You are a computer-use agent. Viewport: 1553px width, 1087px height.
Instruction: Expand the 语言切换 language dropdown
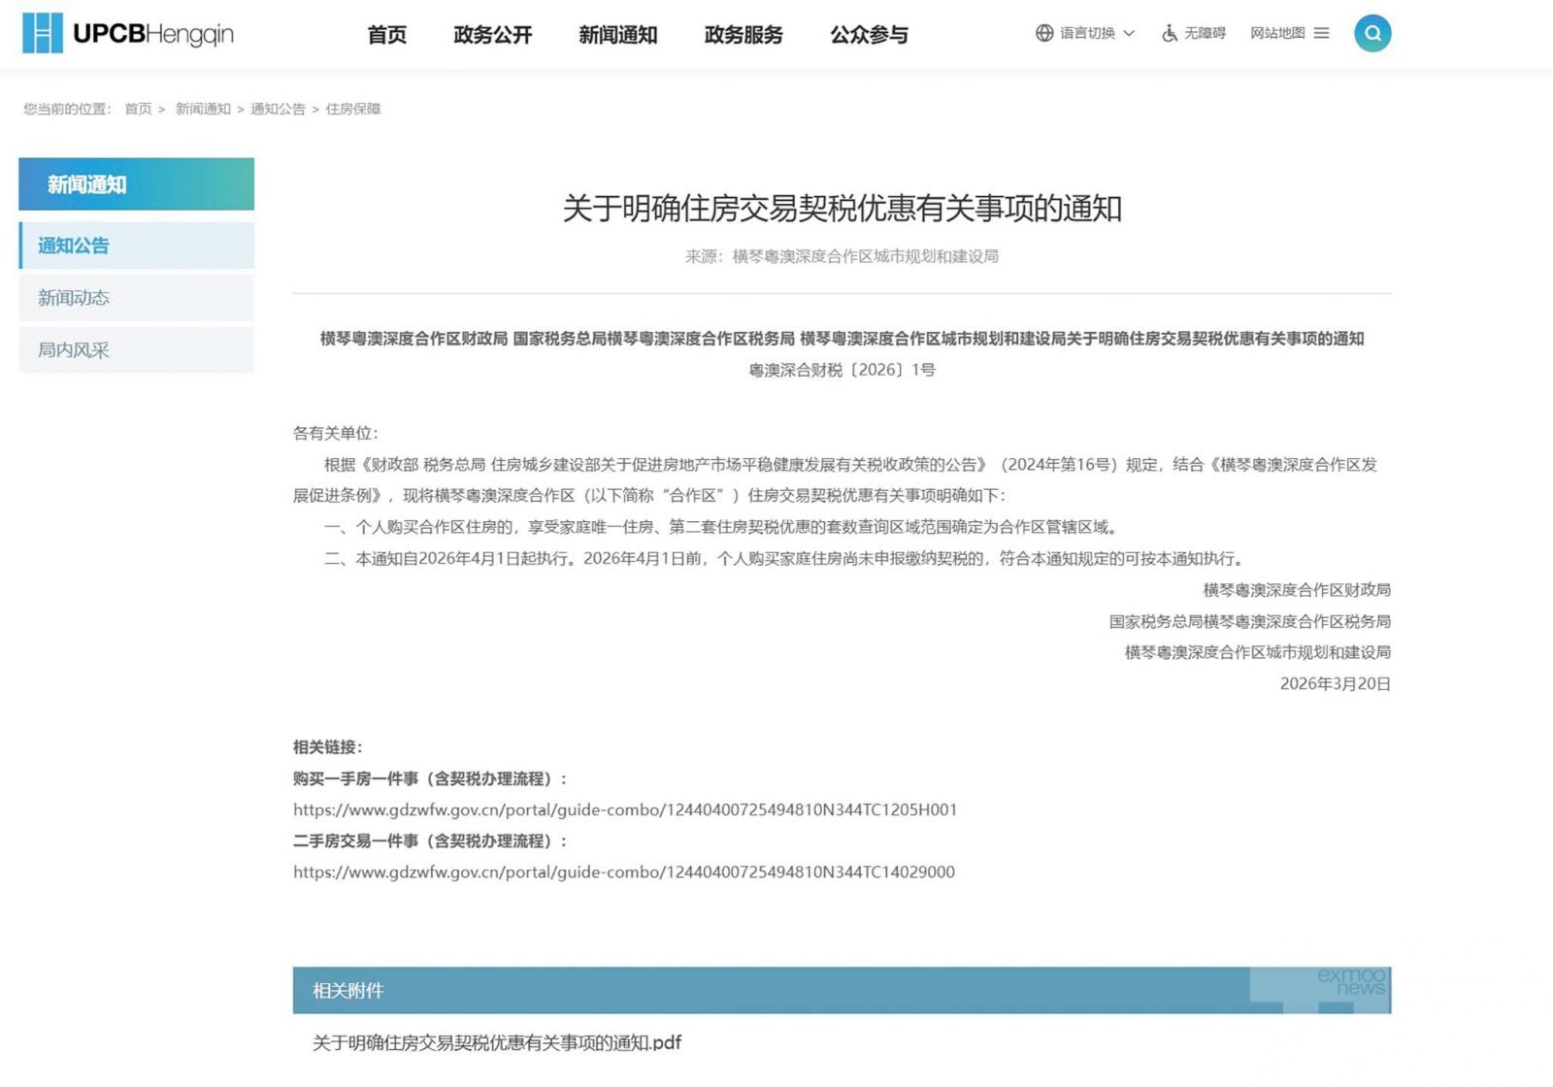(x=1087, y=32)
